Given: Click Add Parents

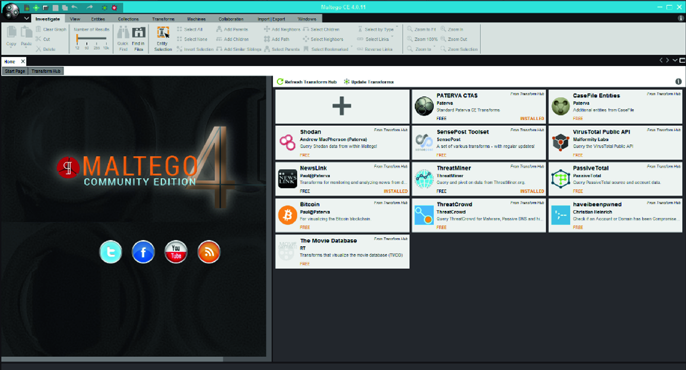Looking at the screenshot, I should (x=232, y=29).
